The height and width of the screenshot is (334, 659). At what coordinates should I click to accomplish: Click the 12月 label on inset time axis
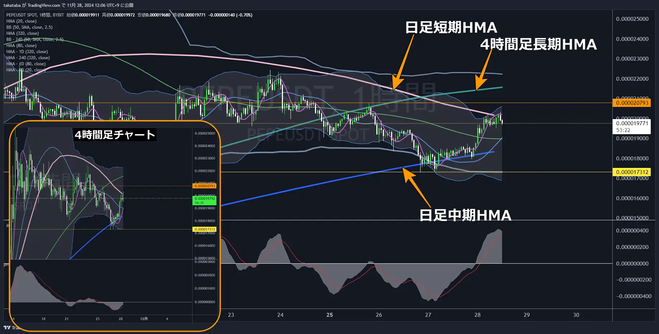pyautogui.click(x=144, y=319)
